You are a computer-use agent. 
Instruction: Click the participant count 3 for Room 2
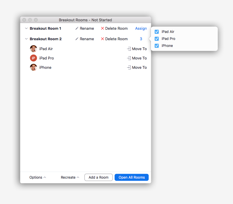click(x=141, y=39)
